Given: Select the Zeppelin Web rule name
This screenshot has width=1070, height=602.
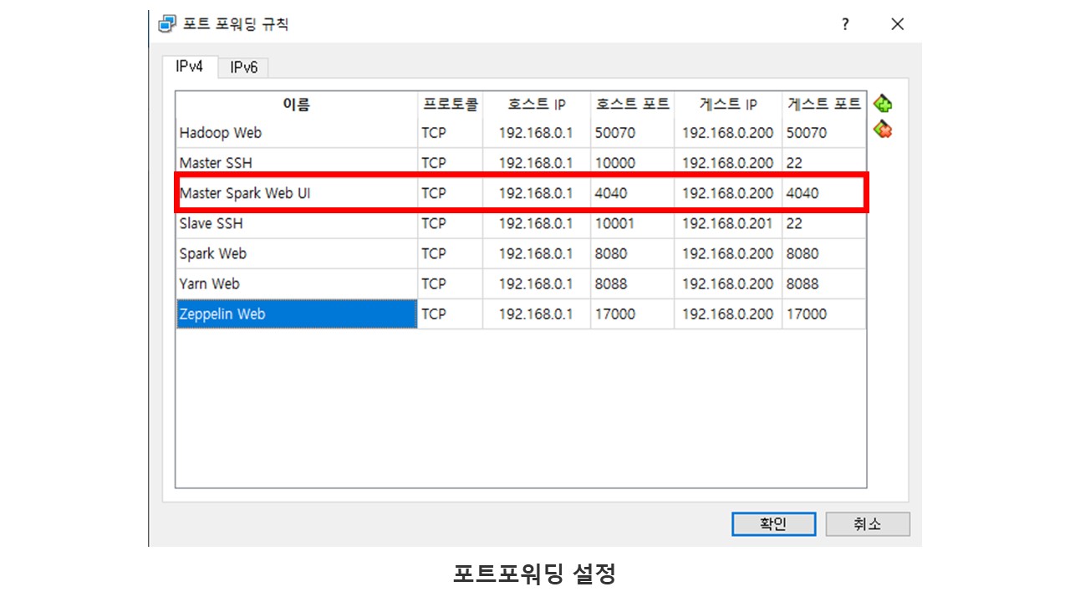Looking at the screenshot, I should click(297, 314).
